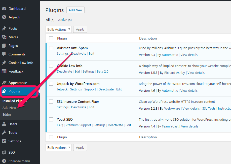
Task: Open the bottom Bulk Actions dropdown
Action: (x=59, y=147)
